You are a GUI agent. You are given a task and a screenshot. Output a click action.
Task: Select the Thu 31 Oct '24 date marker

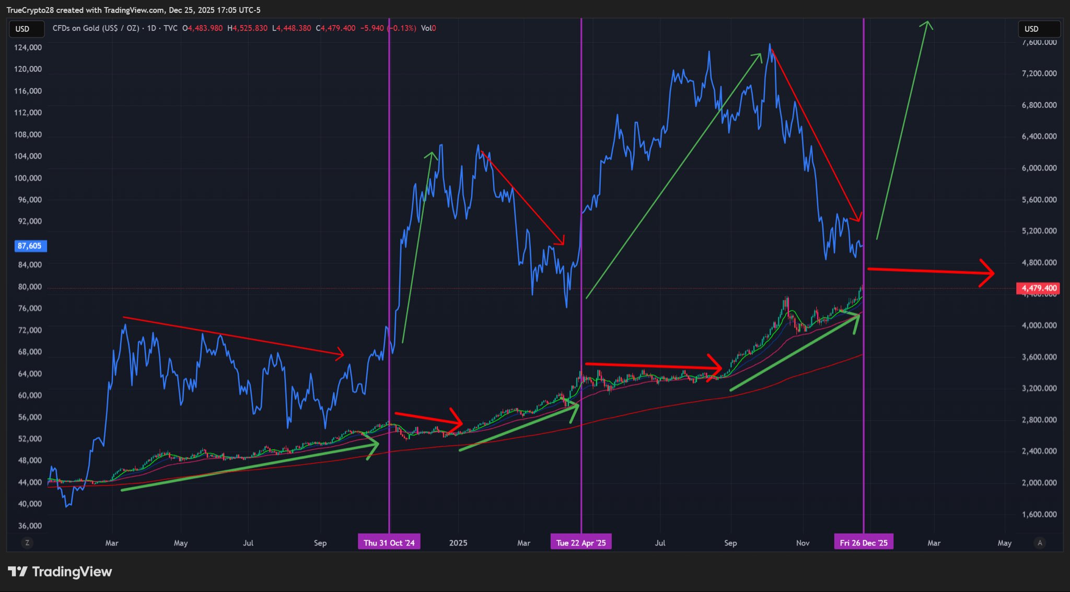(x=389, y=543)
